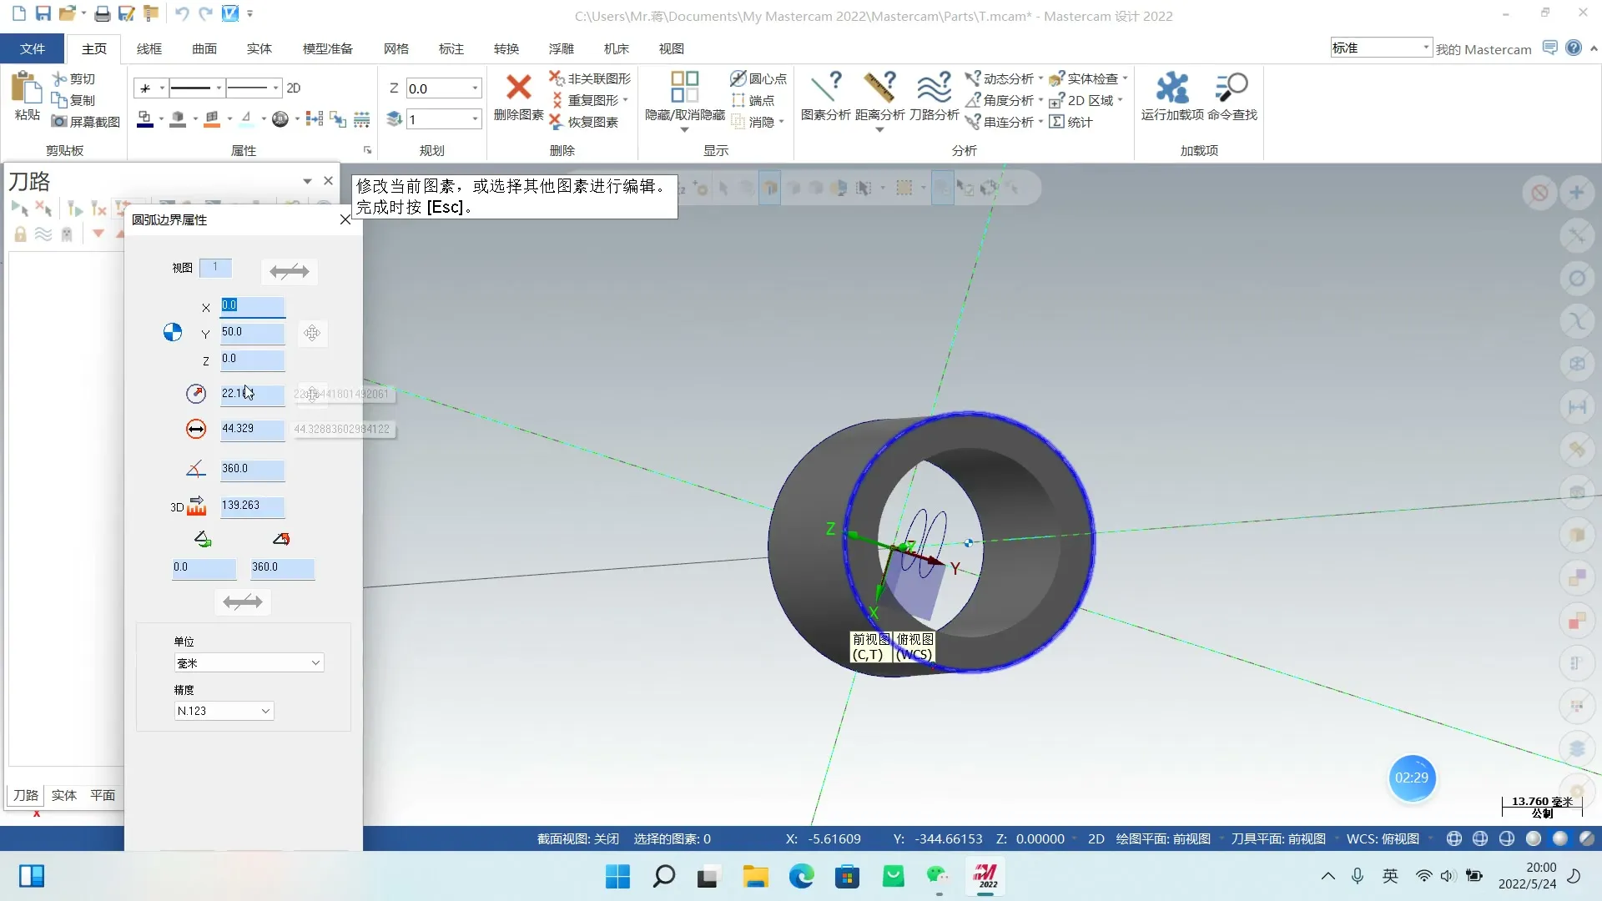
Task: Open the Entity Analysis tool
Action: [825, 88]
